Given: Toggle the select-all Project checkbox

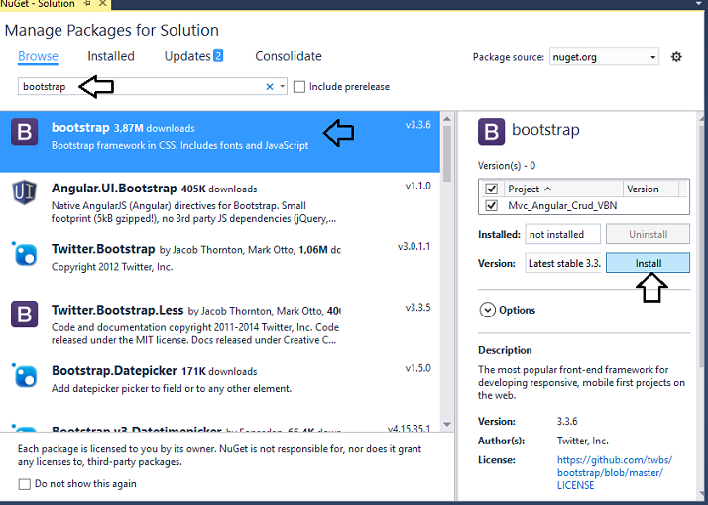Looking at the screenshot, I should point(491,189).
